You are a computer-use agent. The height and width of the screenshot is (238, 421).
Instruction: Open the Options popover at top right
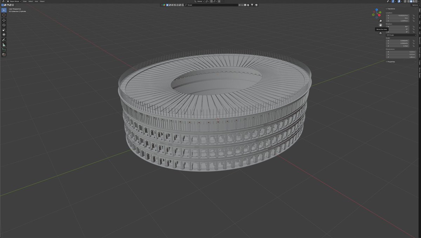(x=415, y=5)
